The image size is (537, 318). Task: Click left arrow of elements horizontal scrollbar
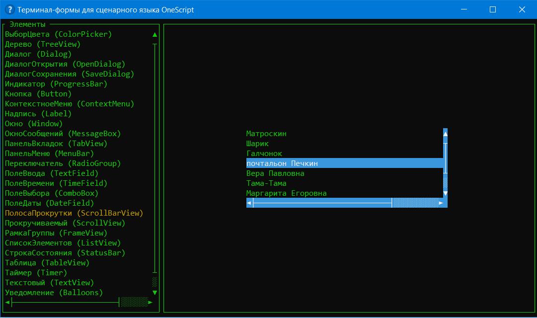click(7, 302)
